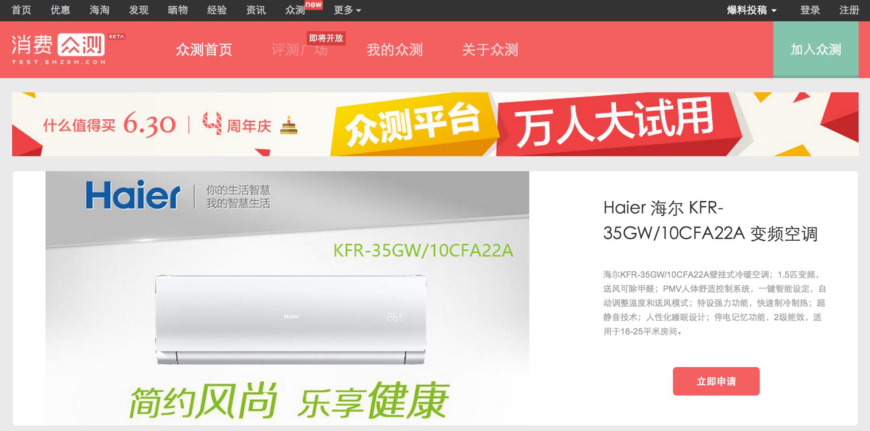Open the 更多 dropdown menu
This screenshot has height=431, width=870.
[x=347, y=10]
